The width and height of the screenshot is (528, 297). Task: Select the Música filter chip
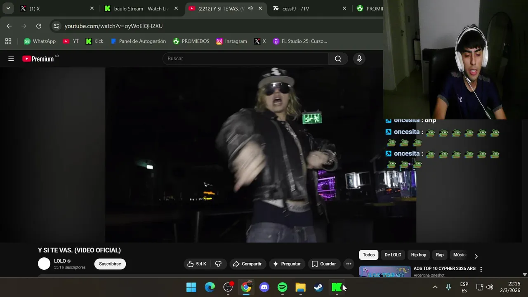pos(460,255)
